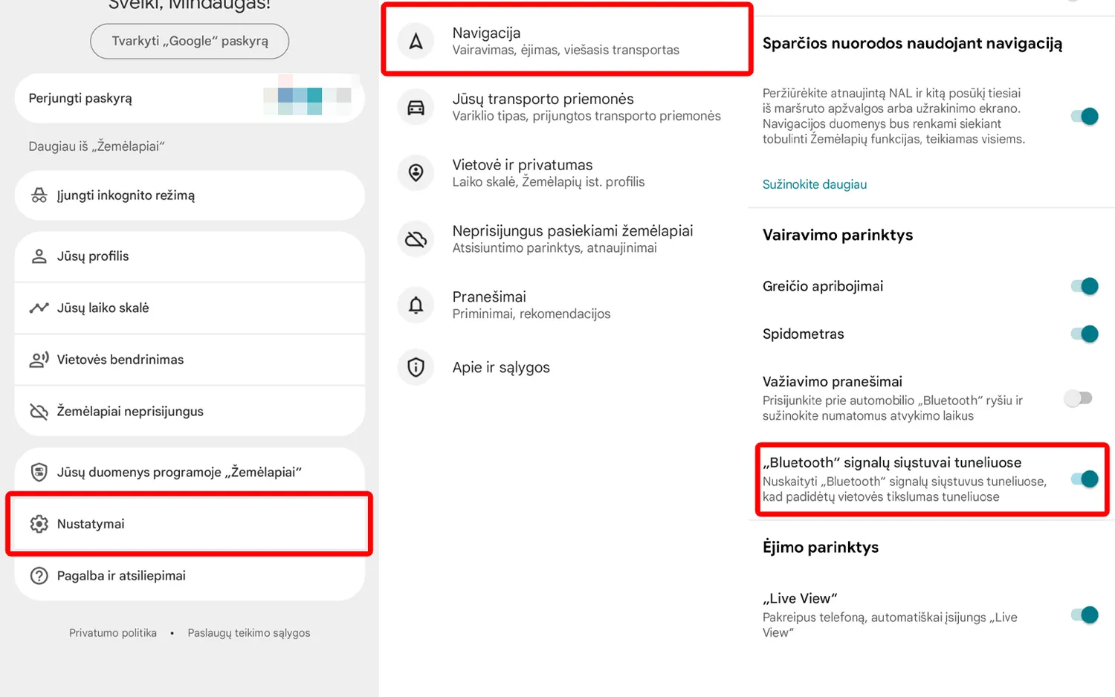
Task: Open the Privatumo politika link
Action: click(x=113, y=633)
